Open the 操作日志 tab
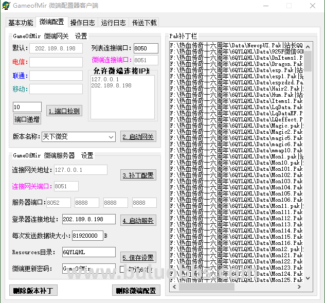Screen dimensions: 325x303 (82, 23)
